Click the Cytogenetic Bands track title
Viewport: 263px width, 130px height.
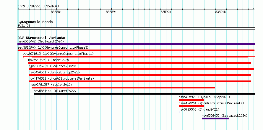click(x=35, y=22)
